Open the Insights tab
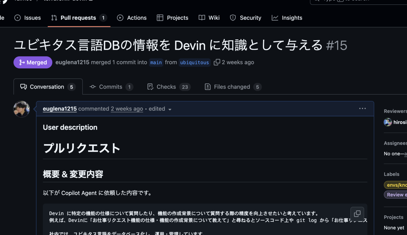The width and height of the screenshot is (407, 235). (x=287, y=18)
